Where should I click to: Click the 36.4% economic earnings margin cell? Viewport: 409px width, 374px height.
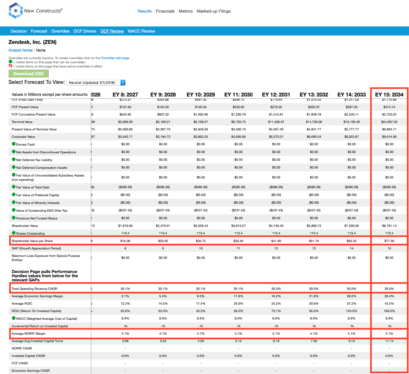click(389, 296)
